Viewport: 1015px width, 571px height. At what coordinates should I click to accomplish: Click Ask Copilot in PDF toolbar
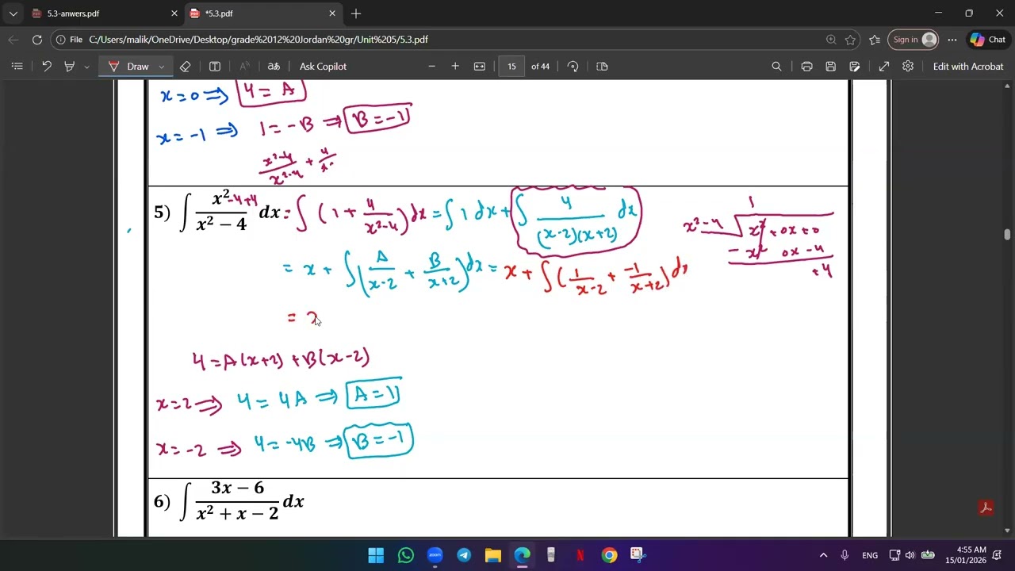323,67
